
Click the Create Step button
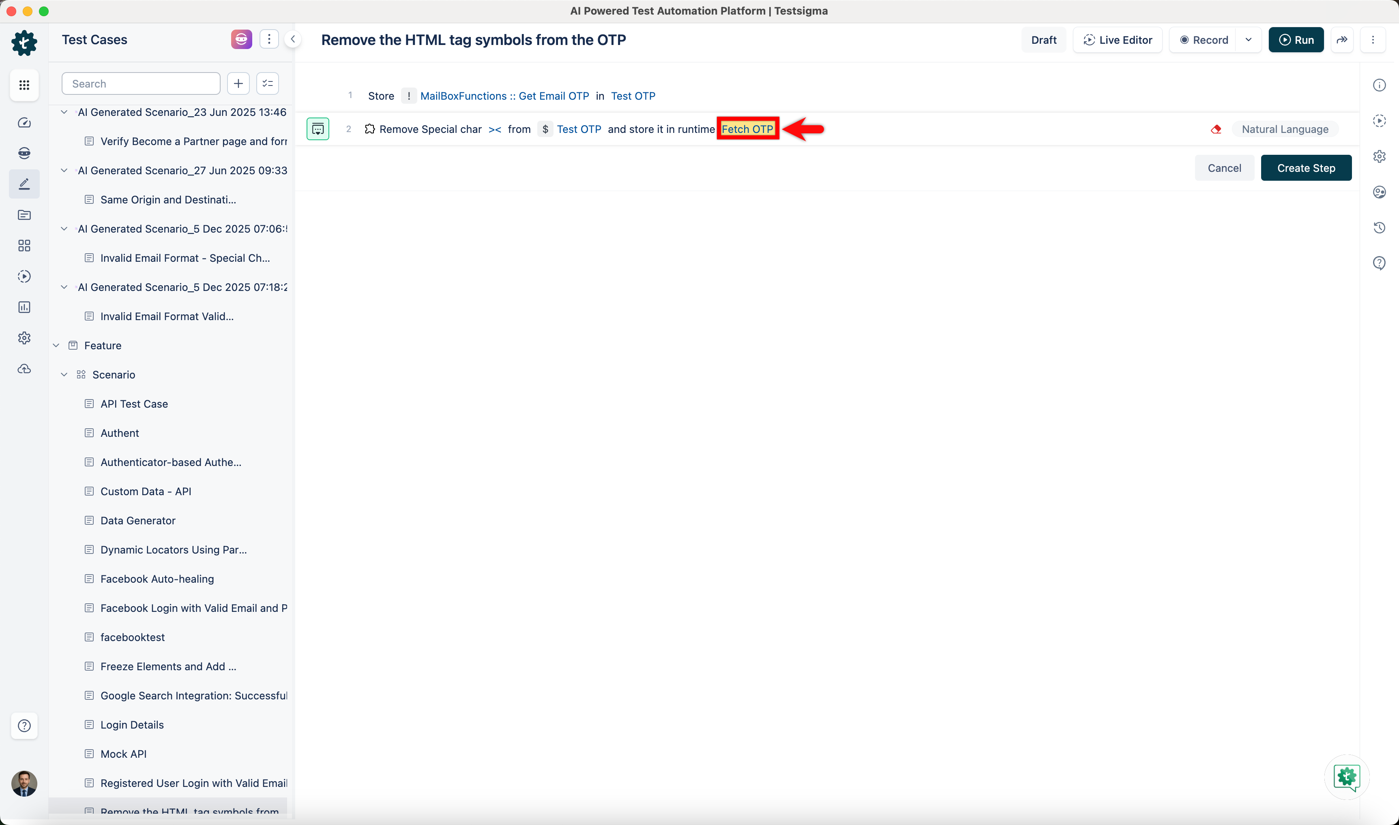tap(1306, 168)
